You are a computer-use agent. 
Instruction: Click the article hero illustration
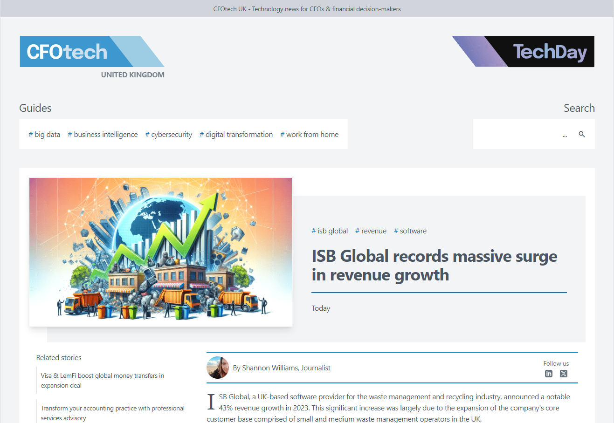[160, 252]
